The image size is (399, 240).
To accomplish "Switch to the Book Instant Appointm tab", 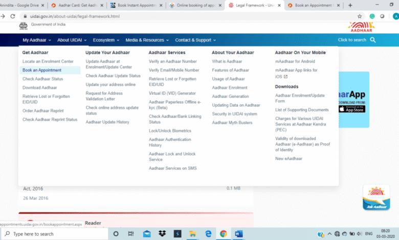I will click(x=137, y=5).
